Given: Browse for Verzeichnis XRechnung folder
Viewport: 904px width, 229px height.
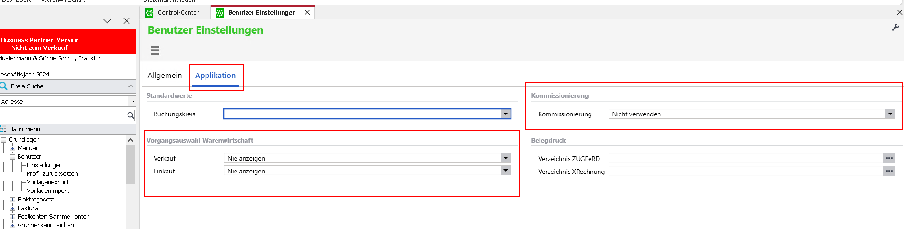Looking at the screenshot, I should click(x=889, y=172).
